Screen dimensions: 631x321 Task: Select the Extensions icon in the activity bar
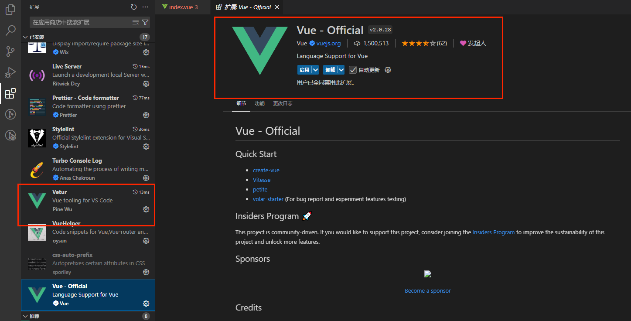click(10, 93)
